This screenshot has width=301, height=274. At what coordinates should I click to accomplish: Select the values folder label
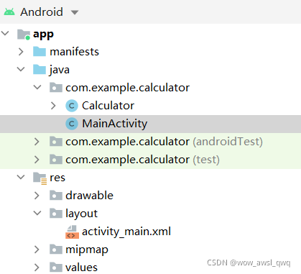coord(82,268)
